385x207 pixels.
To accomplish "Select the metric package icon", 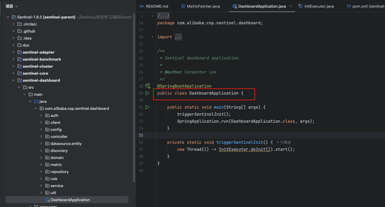I will [47, 165].
